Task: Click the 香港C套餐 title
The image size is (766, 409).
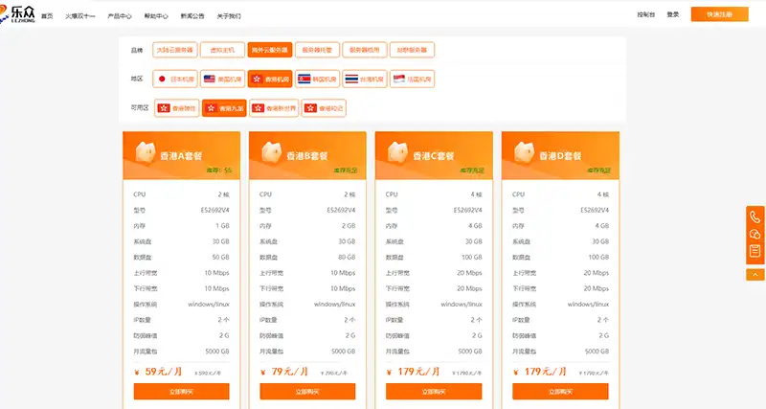Action: pyautogui.click(x=434, y=156)
